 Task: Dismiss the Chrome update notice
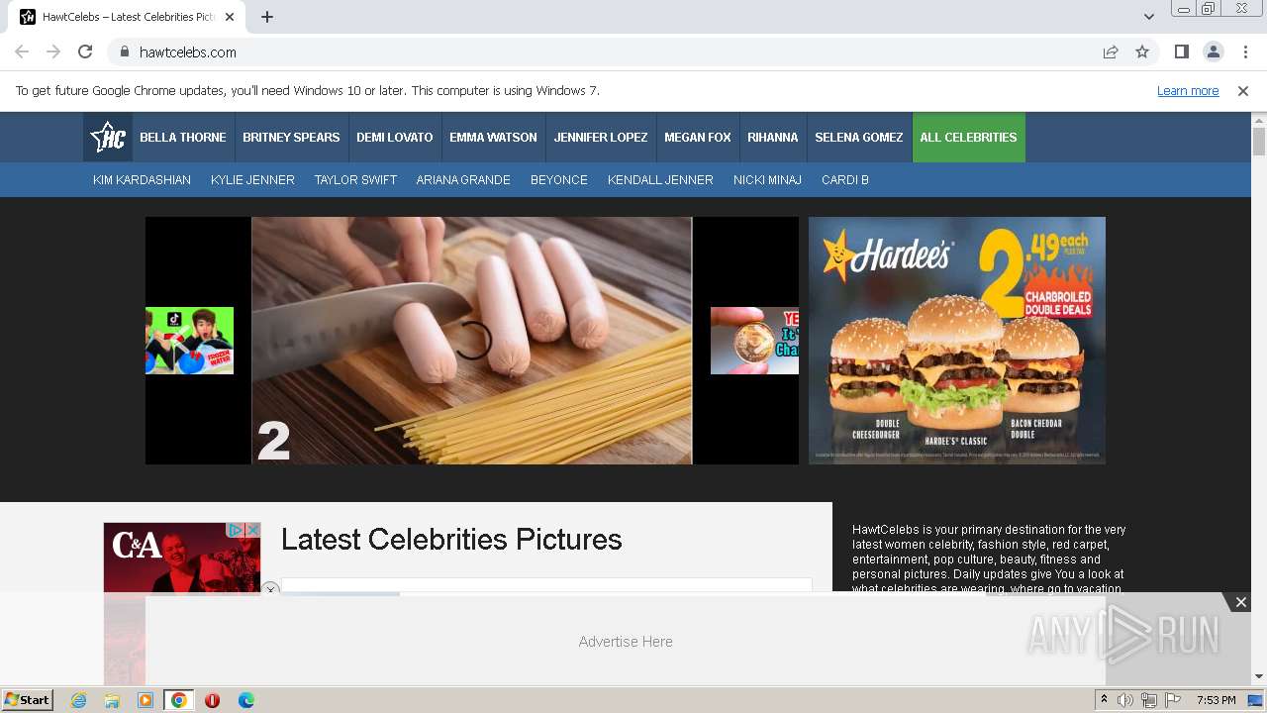pyautogui.click(x=1243, y=91)
